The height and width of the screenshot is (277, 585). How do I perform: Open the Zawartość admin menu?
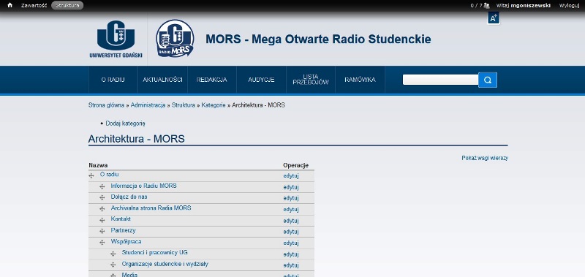(34, 5)
